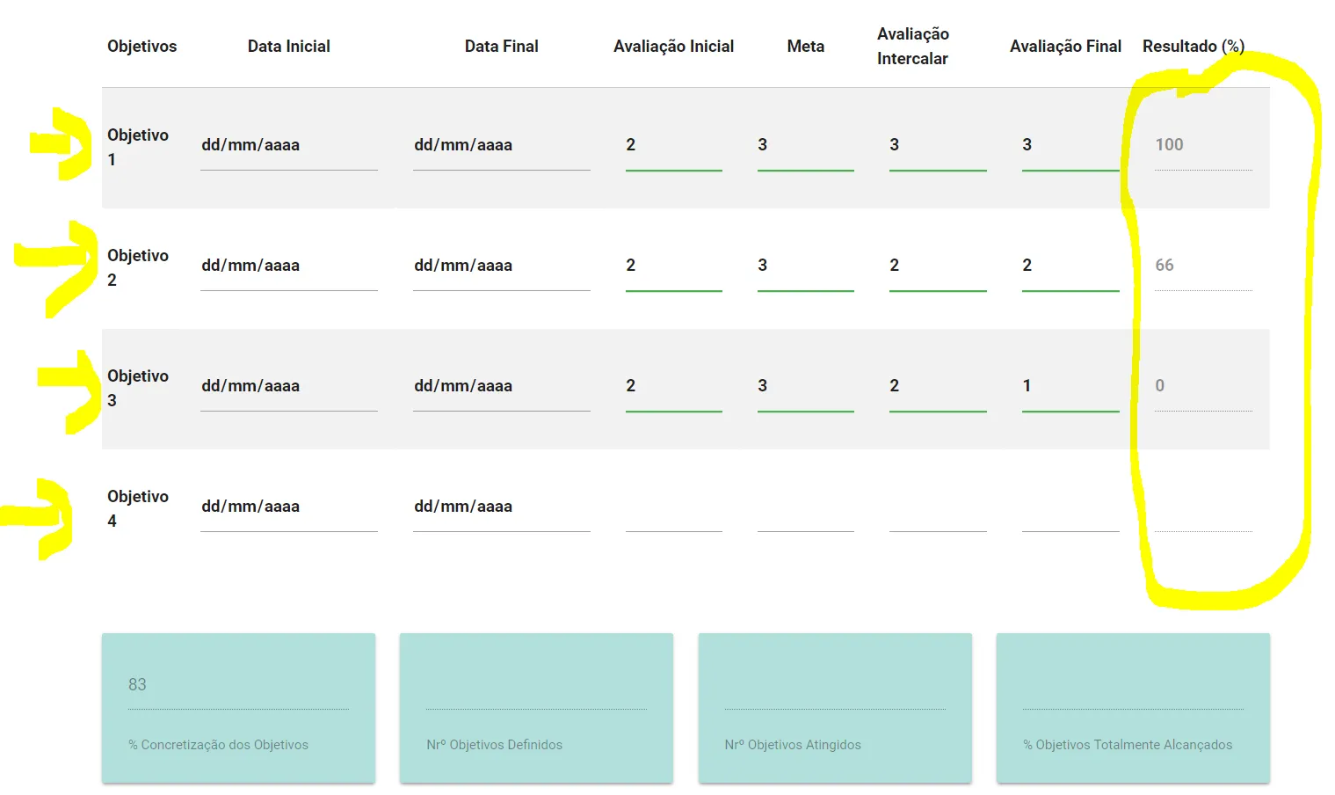Click the Resultado field showing 100
This screenshot has height=795, width=1335.
(x=1202, y=145)
